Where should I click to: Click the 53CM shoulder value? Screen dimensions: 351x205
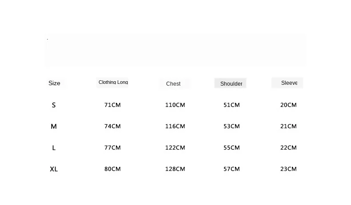[231, 126]
